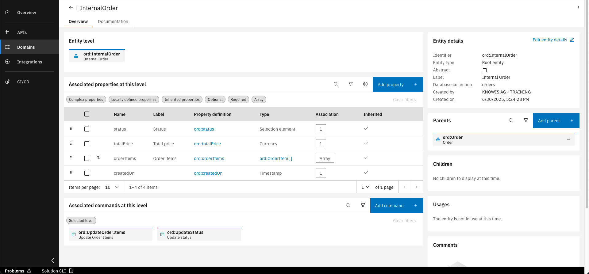Collapse the left sidebar with chevron
589x274 pixels.
pos(53,261)
